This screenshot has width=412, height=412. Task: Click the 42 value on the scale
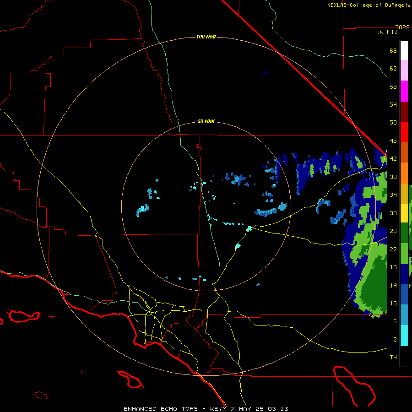pyautogui.click(x=393, y=159)
